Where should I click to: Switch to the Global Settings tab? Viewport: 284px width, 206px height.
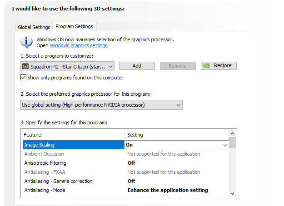[x=34, y=27]
